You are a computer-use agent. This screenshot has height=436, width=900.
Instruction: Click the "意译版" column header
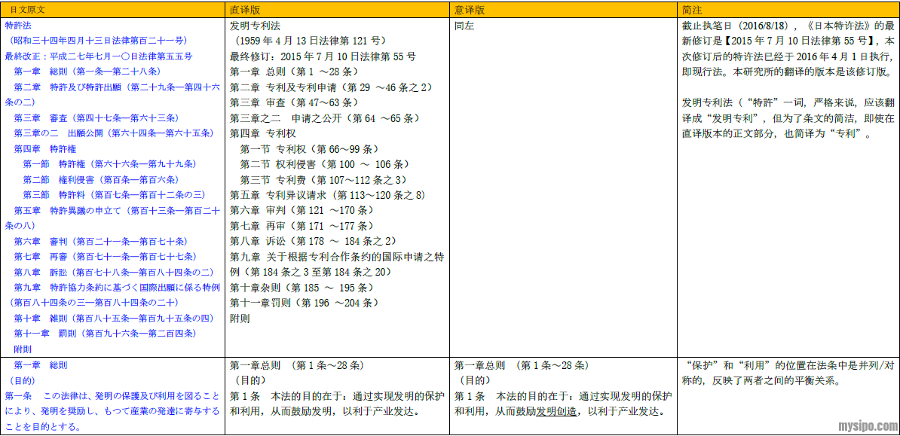coord(470,10)
